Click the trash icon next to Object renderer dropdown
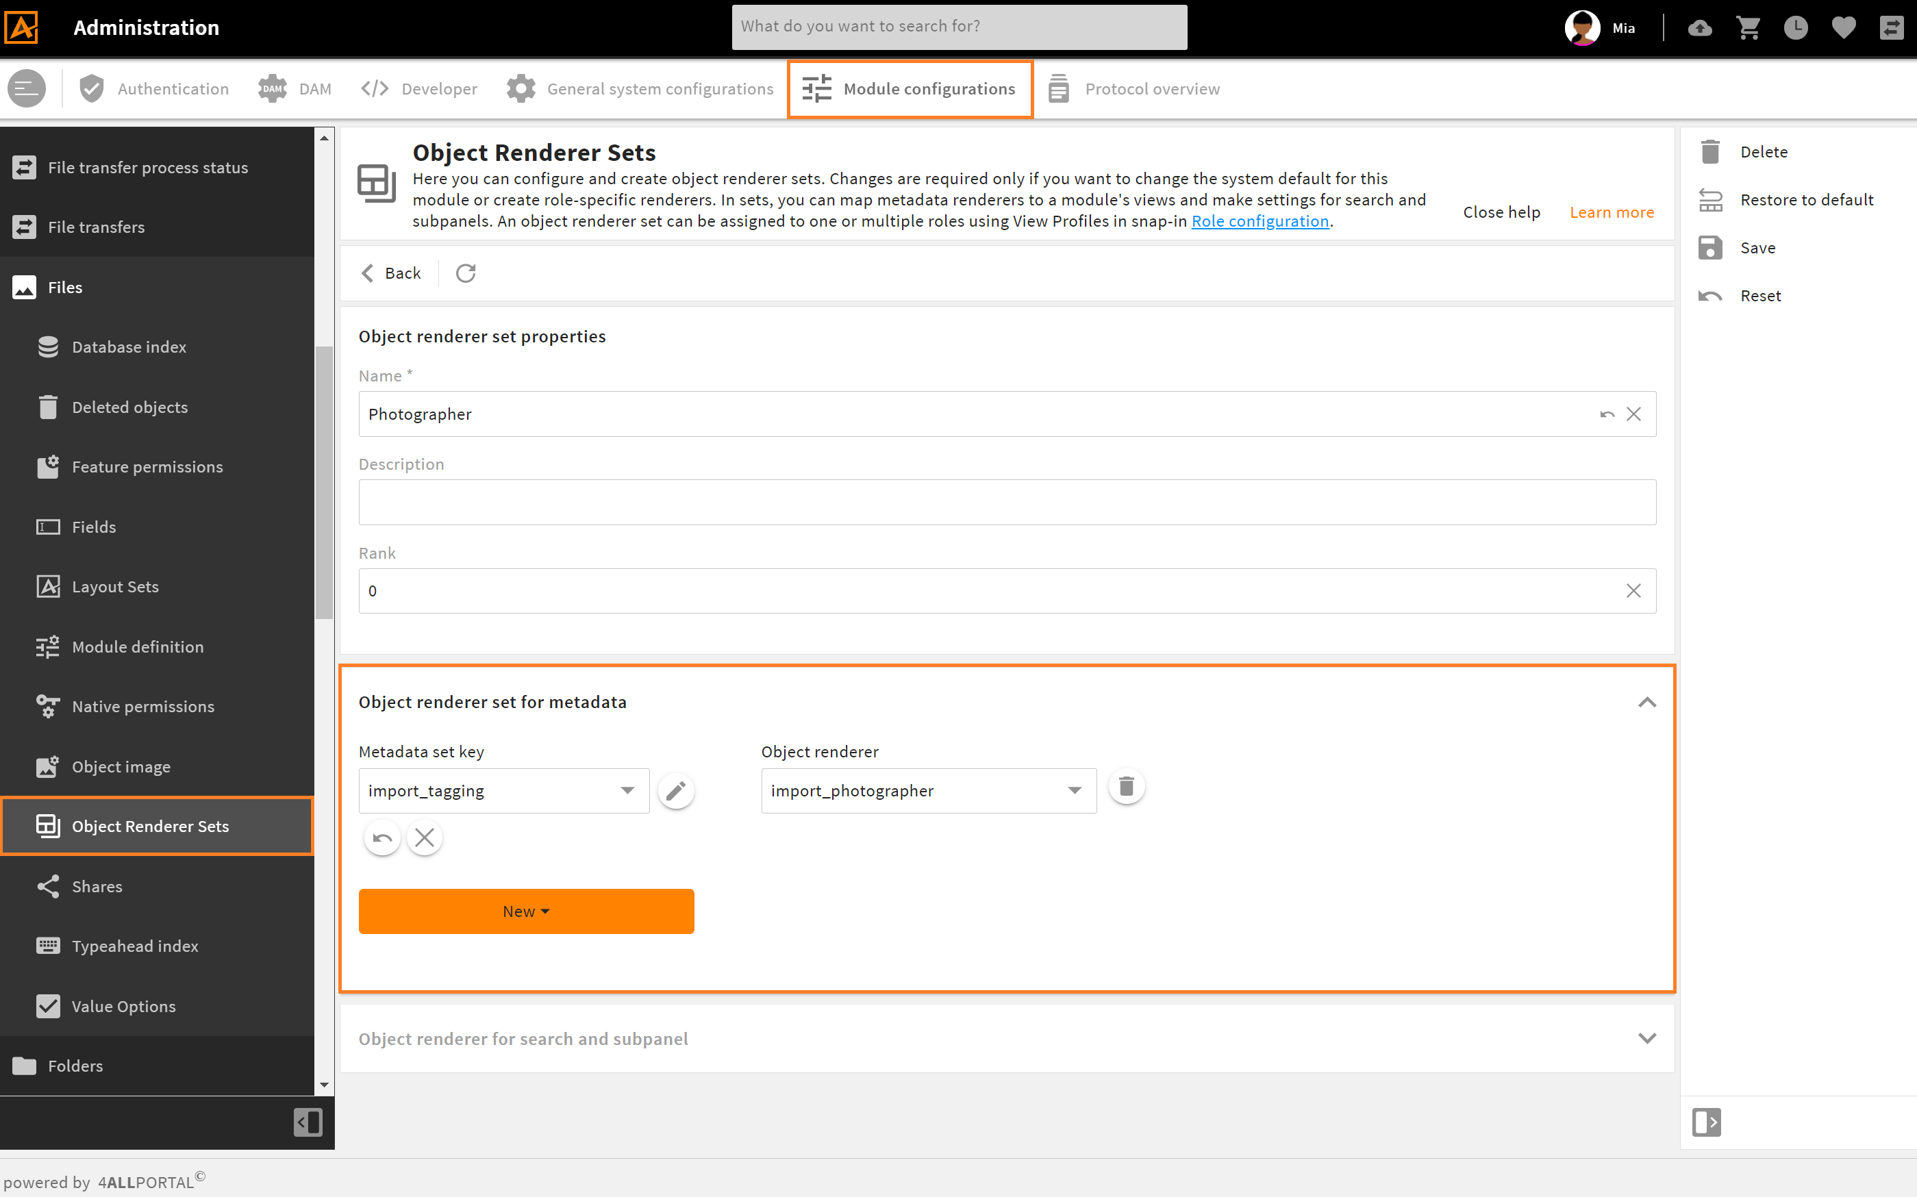 (x=1126, y=787)
